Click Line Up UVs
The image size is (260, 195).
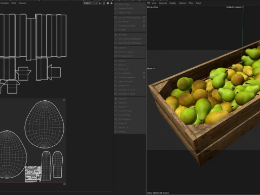pyautogui.click(x=129, y=69)
